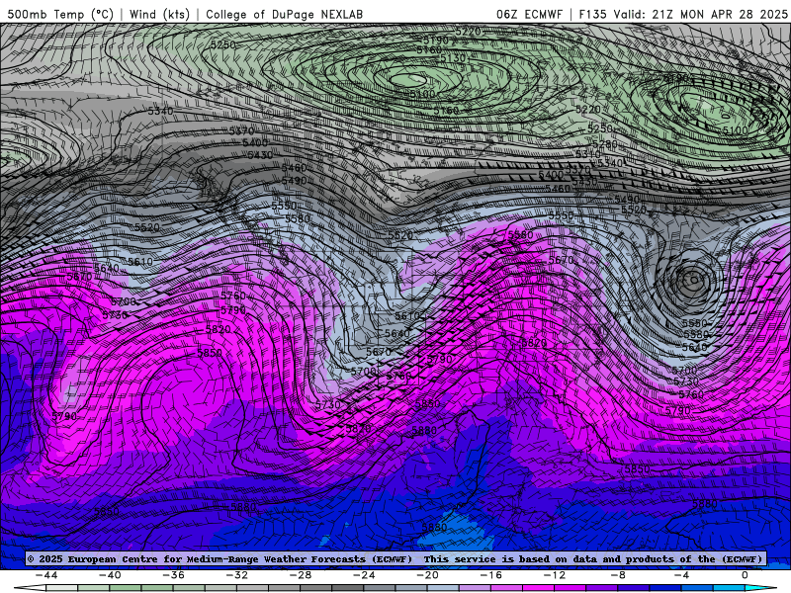Image resolution: width=791 pixels, height=593 pixels.
Task: Click the "Wind (kts)" header label
Action: point(159,14)
